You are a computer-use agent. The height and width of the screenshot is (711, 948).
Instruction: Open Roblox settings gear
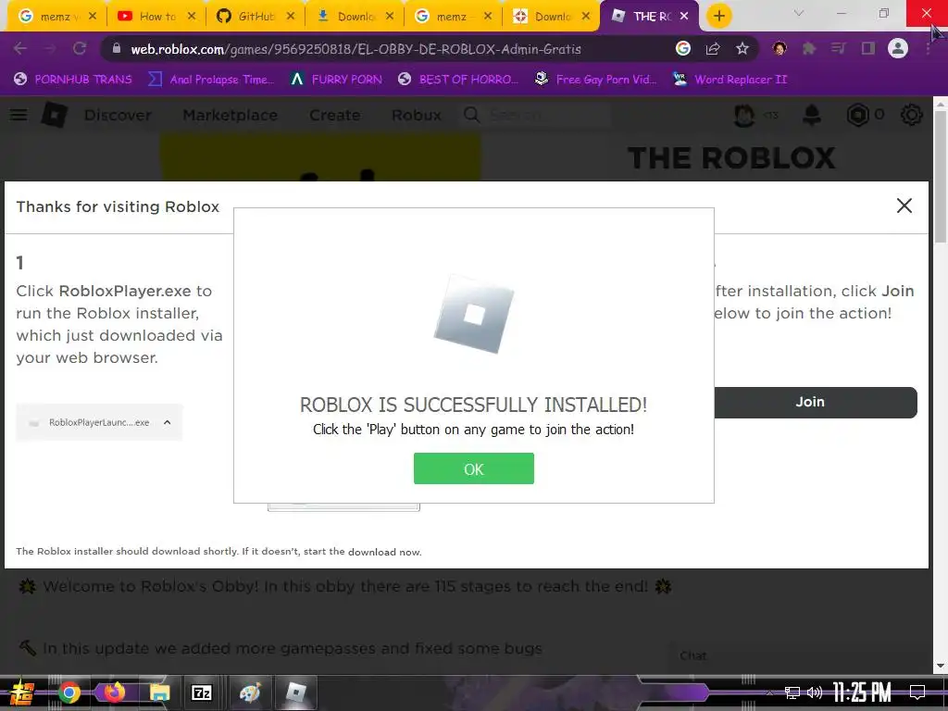click(911, 115)
